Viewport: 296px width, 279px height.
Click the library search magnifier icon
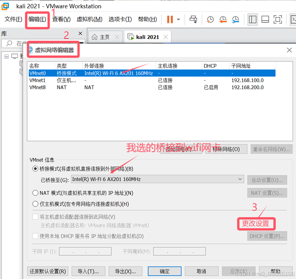pyautogui.click(x=9, y=43)
